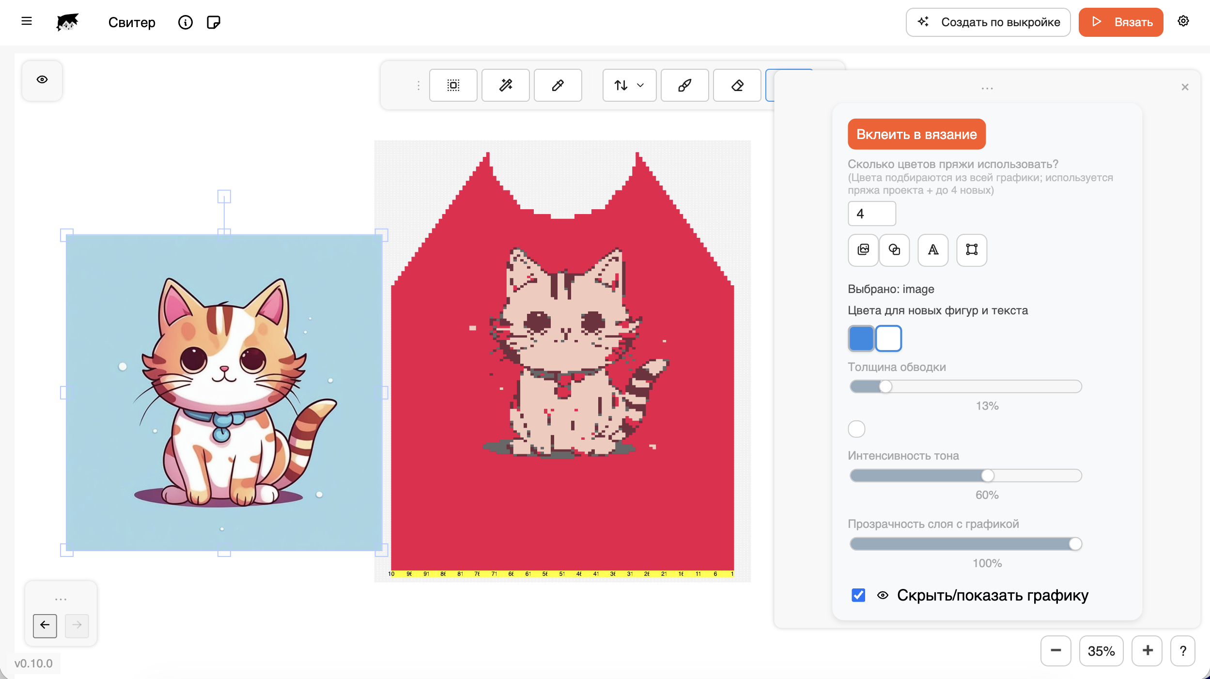Select the blue color swatch

click(x=861, y=339)
